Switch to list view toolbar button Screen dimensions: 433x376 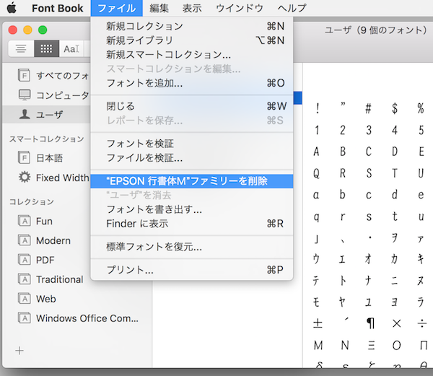pyautogui.click(x=21, y=48)
